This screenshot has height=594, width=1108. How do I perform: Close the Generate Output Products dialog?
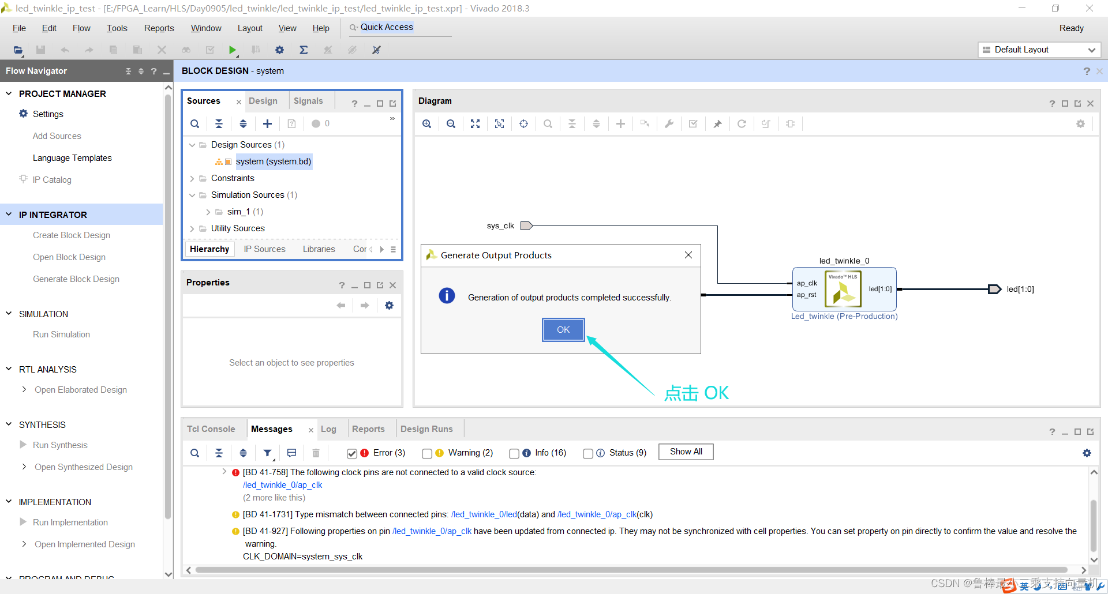click(688, 255)
